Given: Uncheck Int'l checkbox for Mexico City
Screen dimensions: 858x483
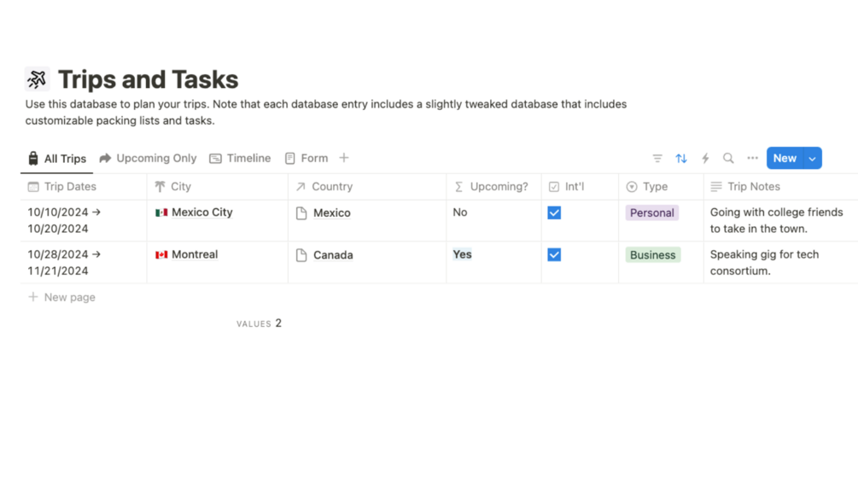Looking at the screenshot, I should click(554, 212).
